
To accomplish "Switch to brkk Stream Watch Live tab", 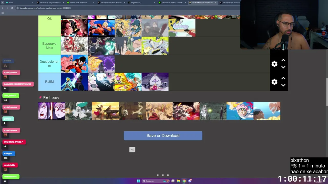I will (172, 3).
